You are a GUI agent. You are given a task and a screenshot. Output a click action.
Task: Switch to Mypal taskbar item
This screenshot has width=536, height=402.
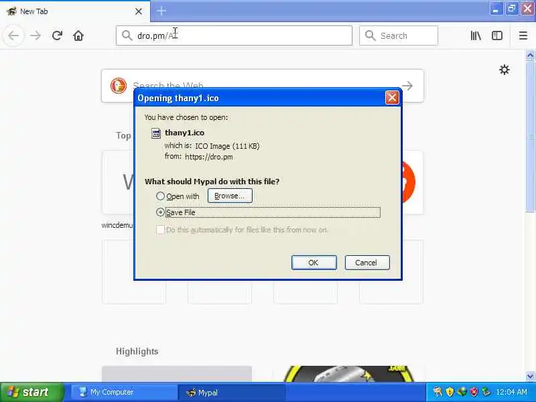coord(231,392)
